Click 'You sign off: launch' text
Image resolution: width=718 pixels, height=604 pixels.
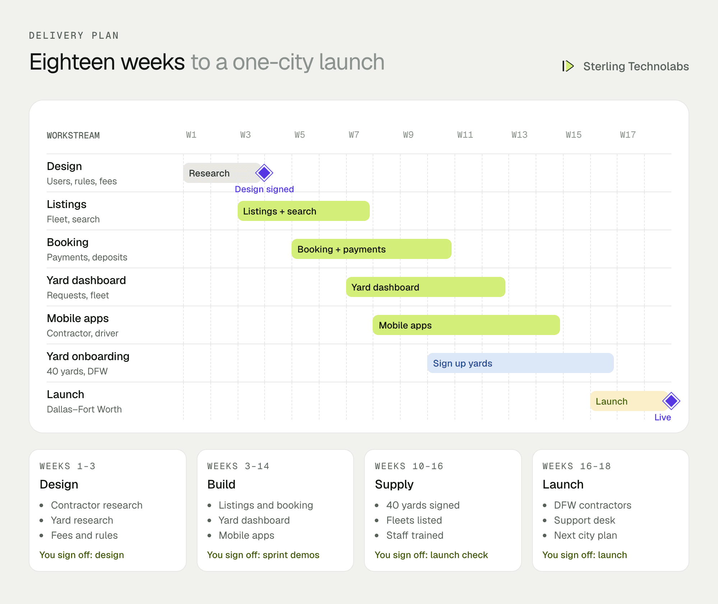click(584, 555)
